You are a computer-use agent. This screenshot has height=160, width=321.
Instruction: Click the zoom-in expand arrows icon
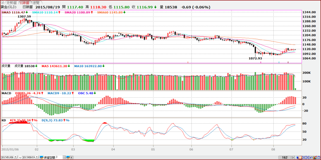point(304,157)
